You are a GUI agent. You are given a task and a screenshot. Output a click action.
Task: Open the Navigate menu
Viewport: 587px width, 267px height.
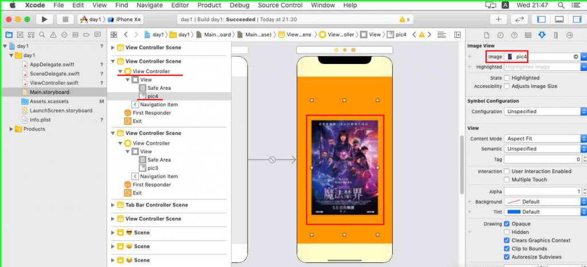150,5
